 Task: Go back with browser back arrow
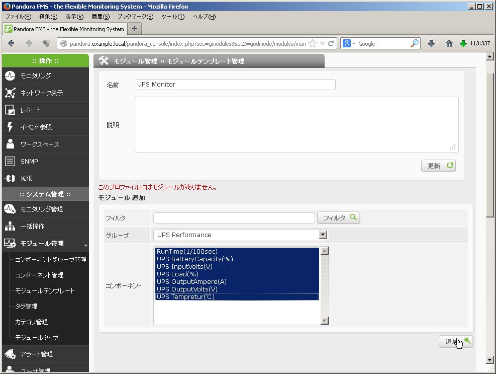(x=11, y=43)
